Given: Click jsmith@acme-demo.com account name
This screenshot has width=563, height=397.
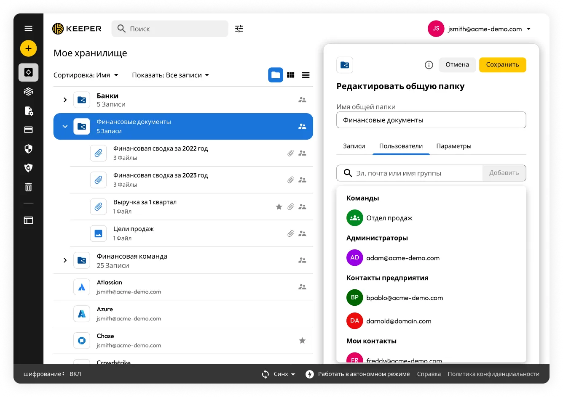Looking at the screenshot, I should (x=485, y=29).
